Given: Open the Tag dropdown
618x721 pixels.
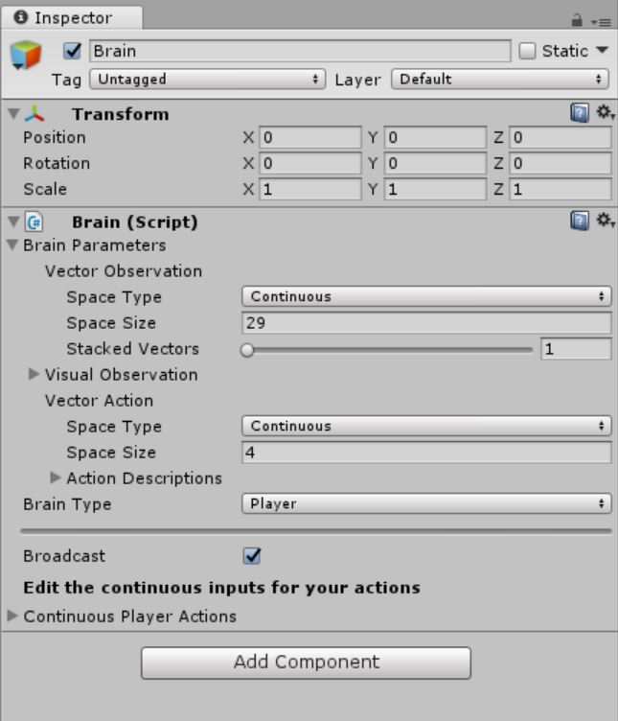Looking at the screenshot, I should tap(208, 79).
